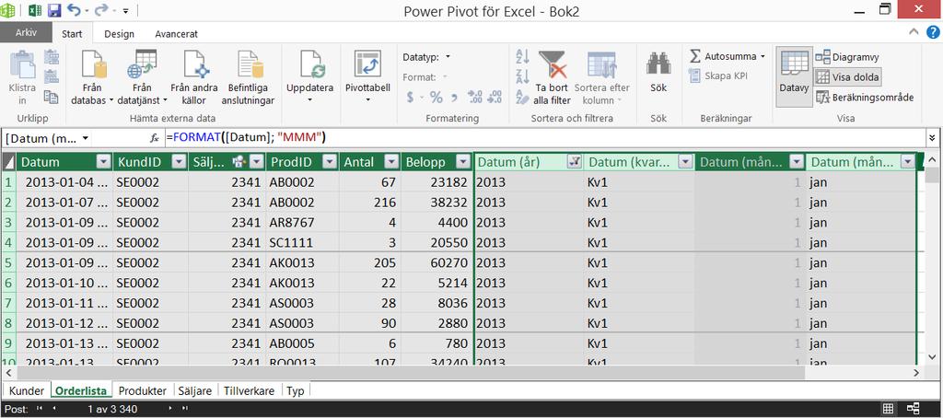Viewport: 943px width, 418px height.
Task: Sort Z to A descending
Action: tap(523, 76)
